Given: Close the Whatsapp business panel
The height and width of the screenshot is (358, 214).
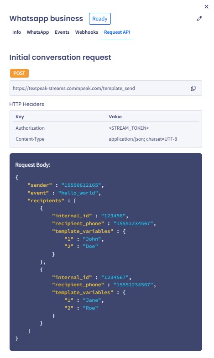Looking at the screenshot, I should click(x=206, y=6).
